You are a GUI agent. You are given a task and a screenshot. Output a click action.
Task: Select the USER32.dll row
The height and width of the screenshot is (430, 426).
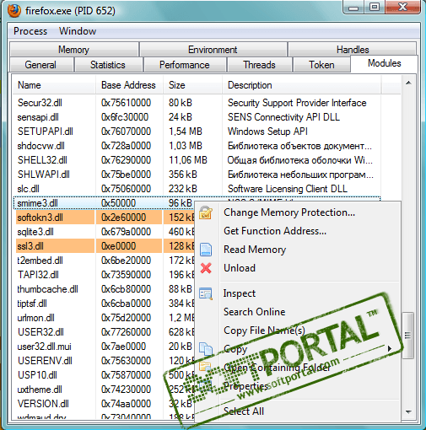click(104, 332)
